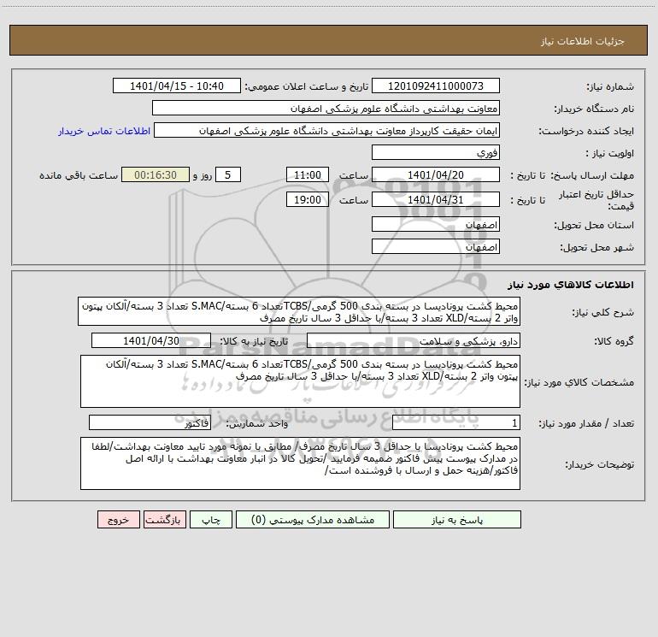
Task: Click response deadline date 1401/04/20
Action: pos(436,174)
